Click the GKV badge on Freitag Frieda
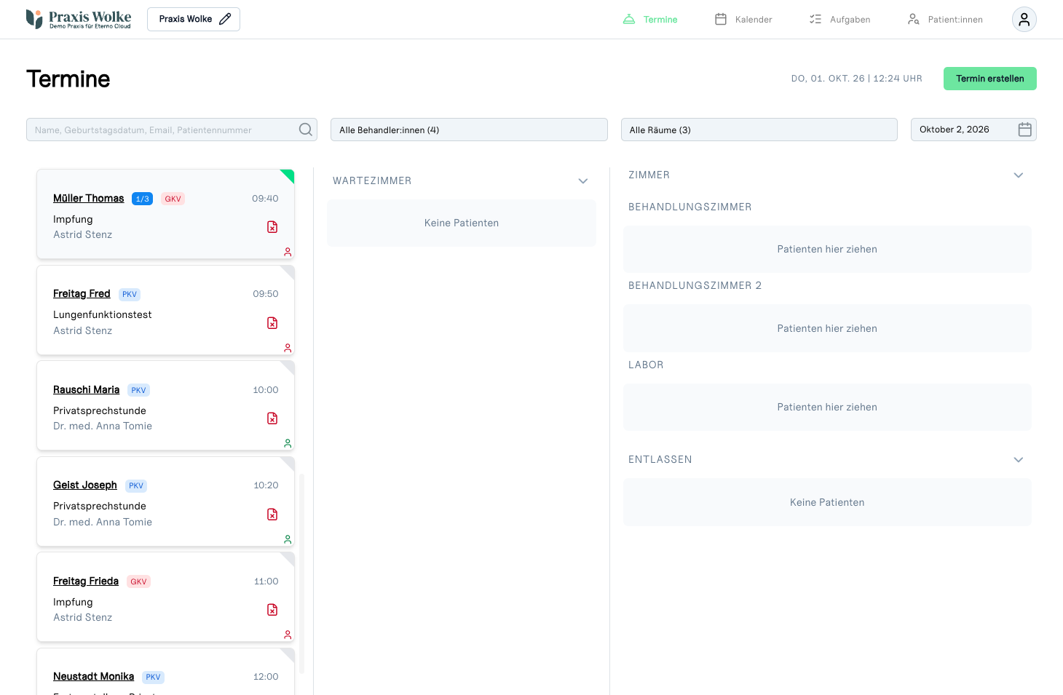 point(138,581)
